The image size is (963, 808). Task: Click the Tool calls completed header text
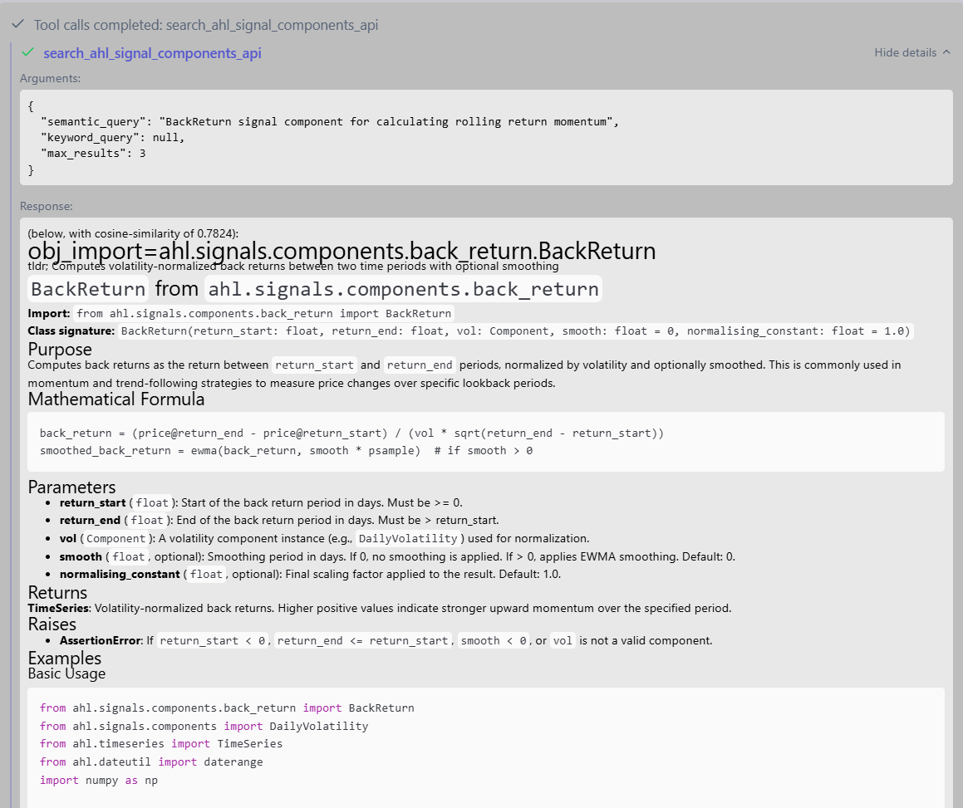[205, 25]
